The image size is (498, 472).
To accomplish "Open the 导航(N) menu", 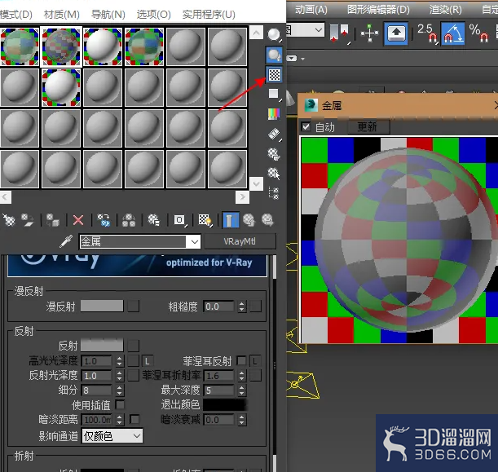I will pyautogui.click(x=108, y=15).
